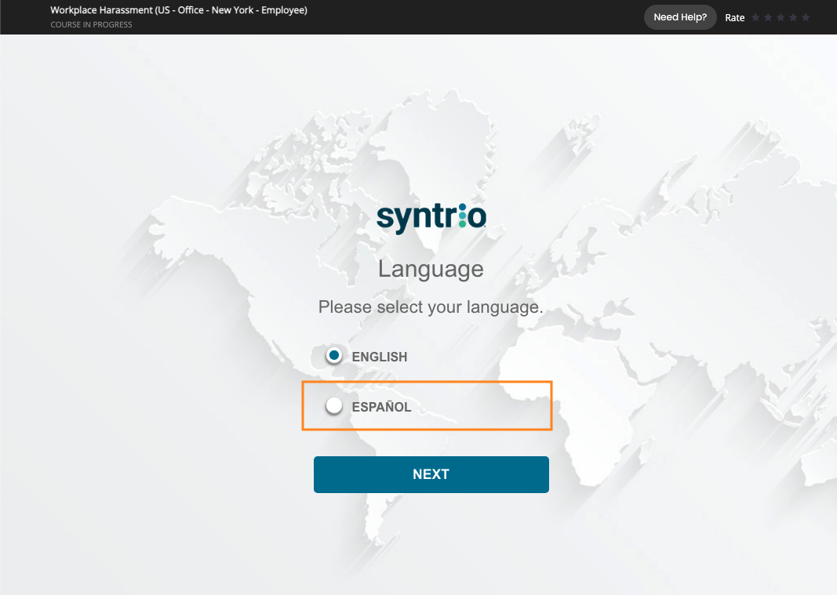
Task: Rate the course five stars
Action: point(806,17)
